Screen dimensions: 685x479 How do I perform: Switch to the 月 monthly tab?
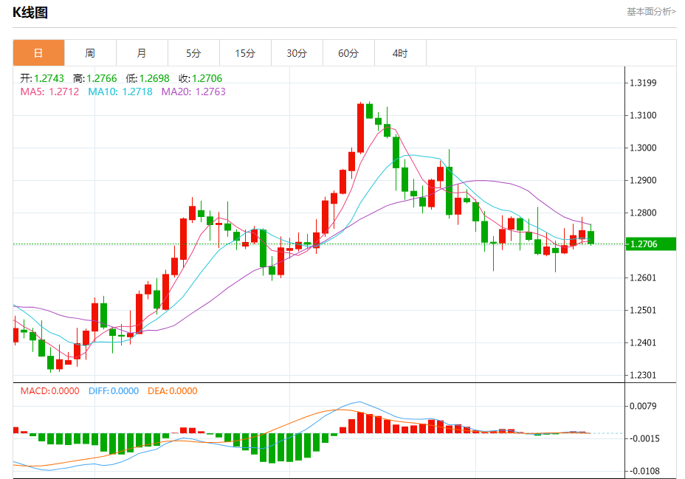[x=142, y=53]
